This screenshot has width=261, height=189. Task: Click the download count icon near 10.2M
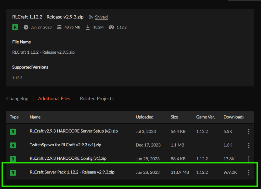(x=88, y=27)
